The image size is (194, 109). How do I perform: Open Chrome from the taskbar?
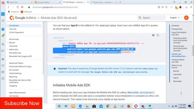(x=108, y=106)
